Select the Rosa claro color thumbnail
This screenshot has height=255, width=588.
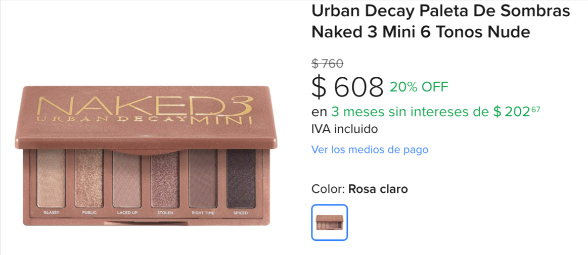coord(329,222)
